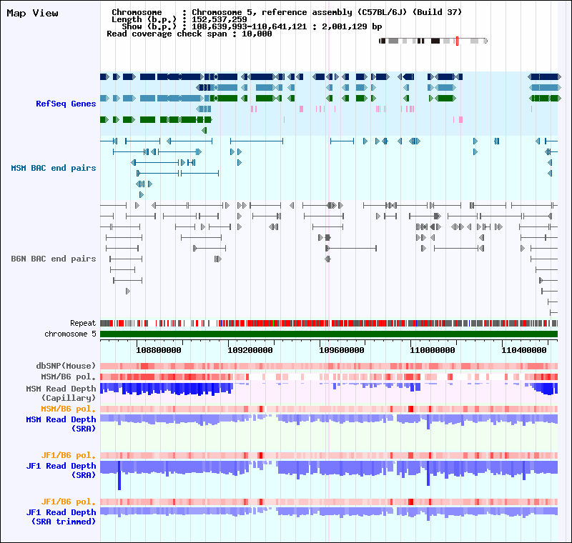Click the 110000000 axis position label

click(433, 351)
